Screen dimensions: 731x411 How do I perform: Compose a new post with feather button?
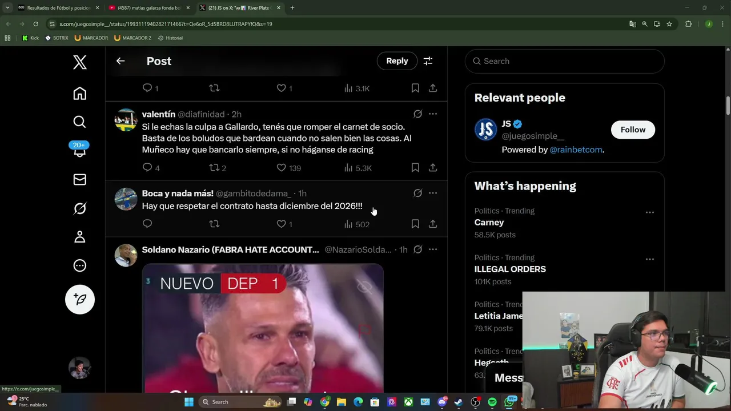click(x=80, y=299)
